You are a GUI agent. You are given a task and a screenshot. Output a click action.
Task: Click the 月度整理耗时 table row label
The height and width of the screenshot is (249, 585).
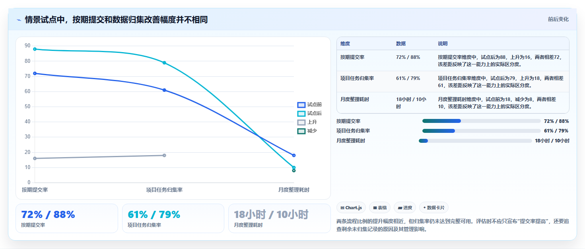[x=355, y=99]
